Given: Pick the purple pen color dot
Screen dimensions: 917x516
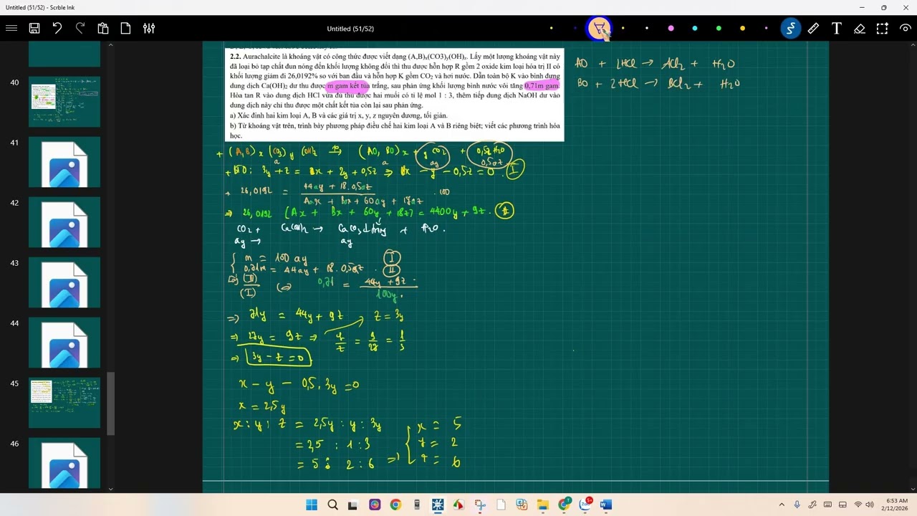Looking at the screenshot, I should click(x=766, y=29).
